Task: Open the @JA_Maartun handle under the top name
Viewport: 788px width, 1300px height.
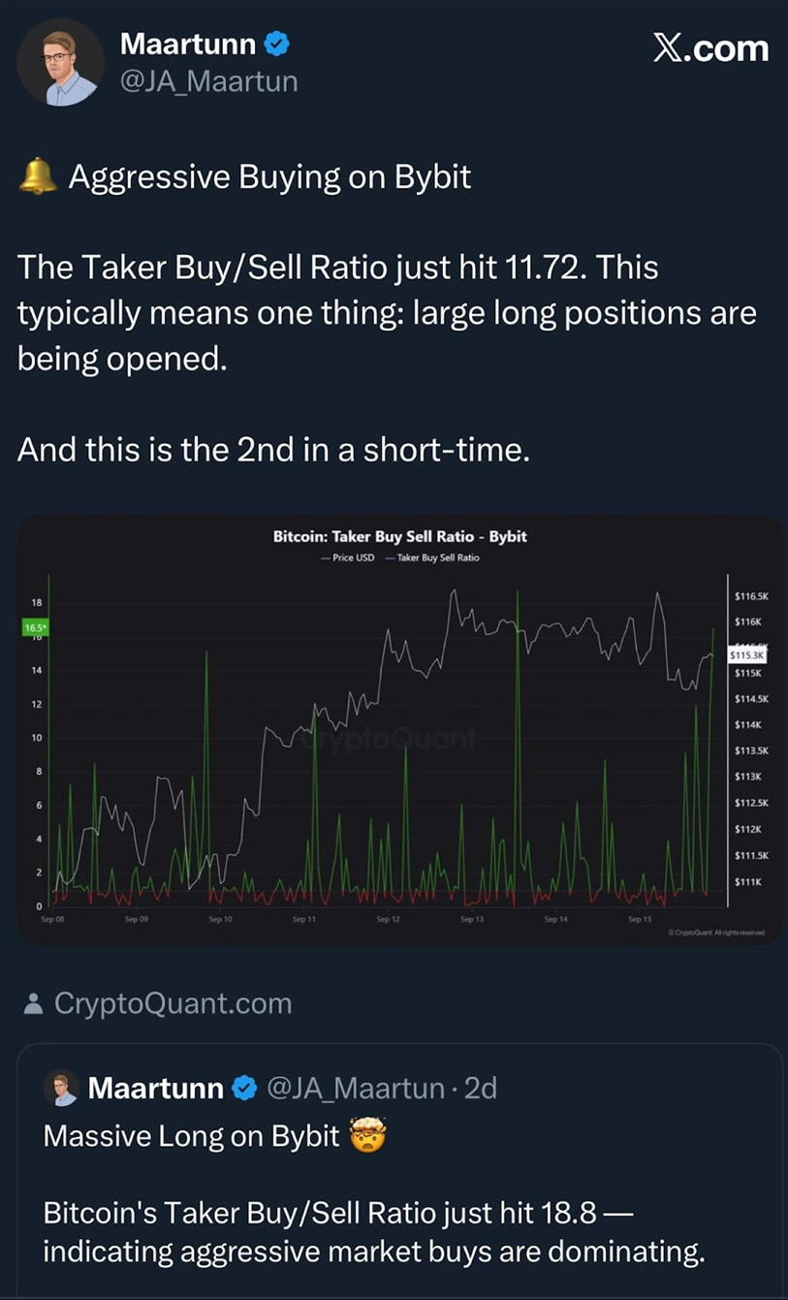Action: click(207, 82)
